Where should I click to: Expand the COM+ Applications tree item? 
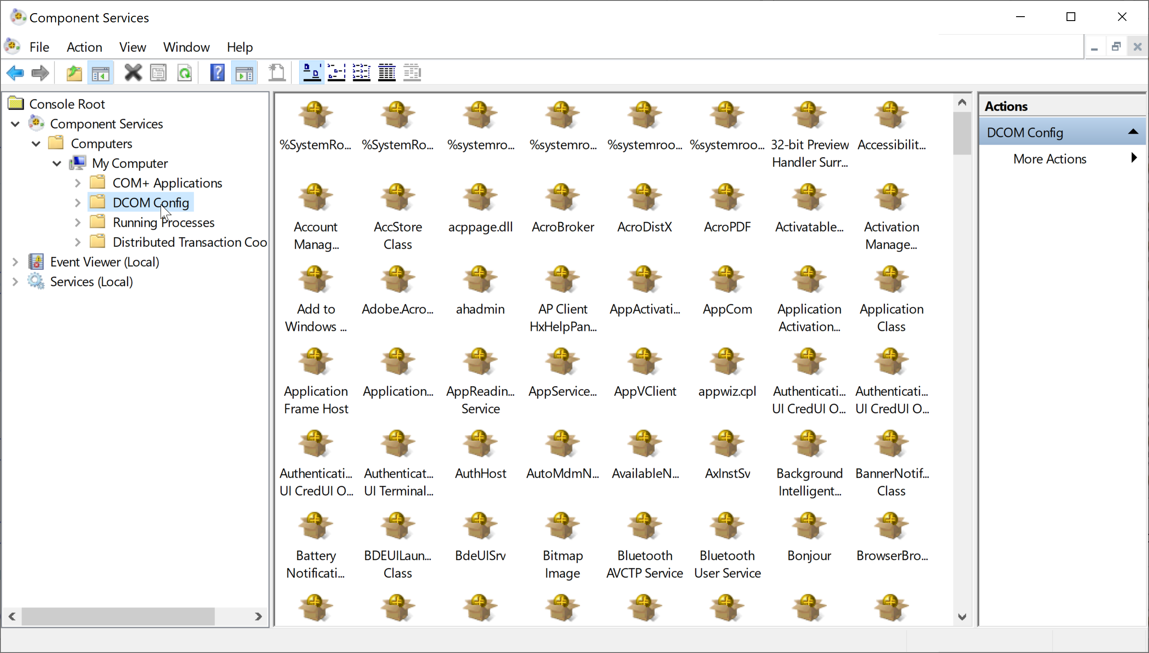tap(76, 182)
